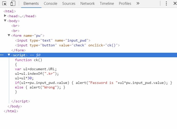Screen dimensions: 177x129
Task: Click the value="check" attribute
Action: coord(72,45)
